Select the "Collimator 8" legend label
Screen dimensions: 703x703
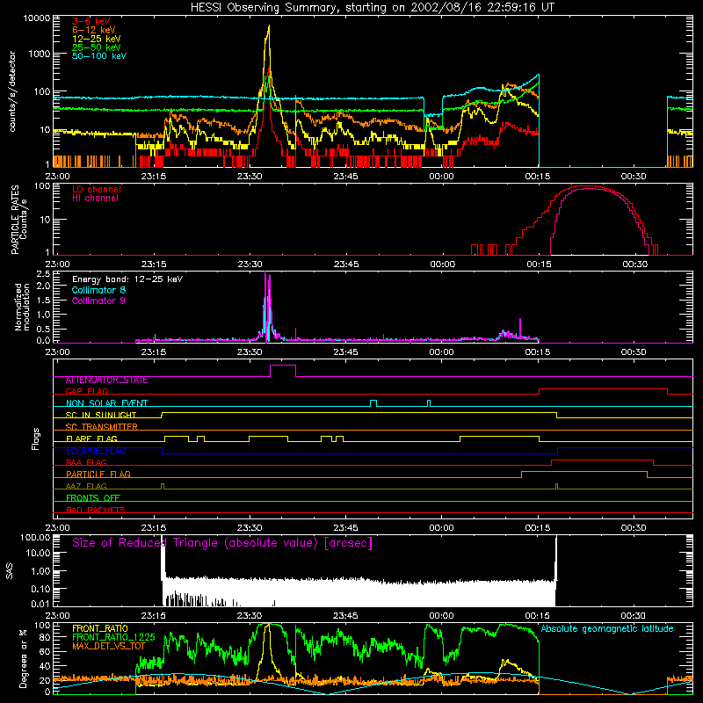[98, 290]
